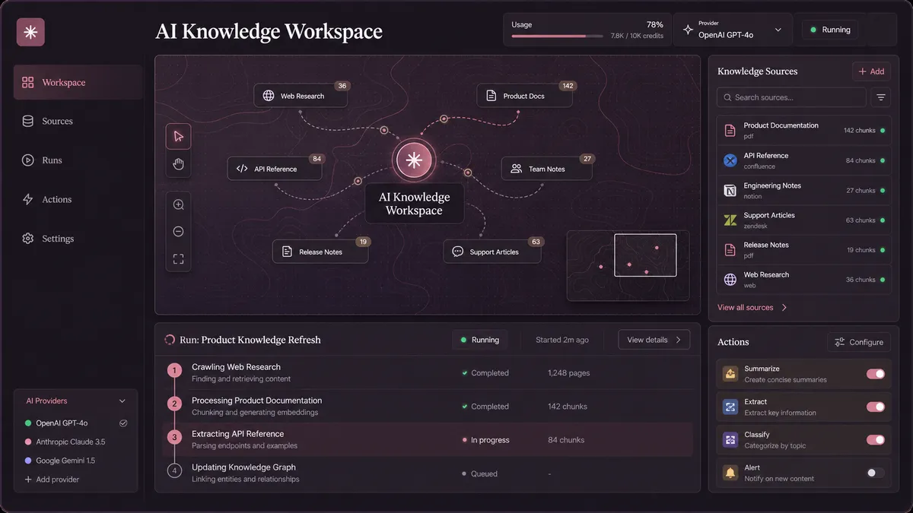
Task: Collapse the AI Providers panel
Action: tap(122, 401)
